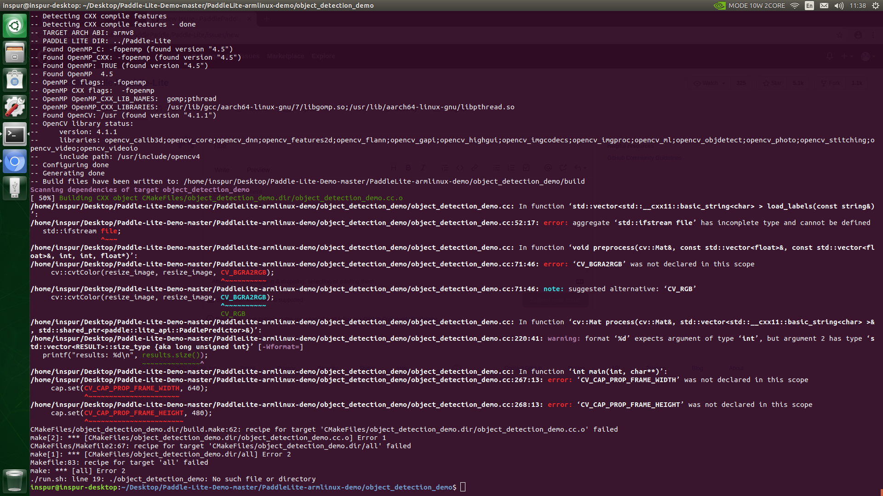Open the Trash in the dock
This screenshot has width=883, height=496.
[15, 480]
